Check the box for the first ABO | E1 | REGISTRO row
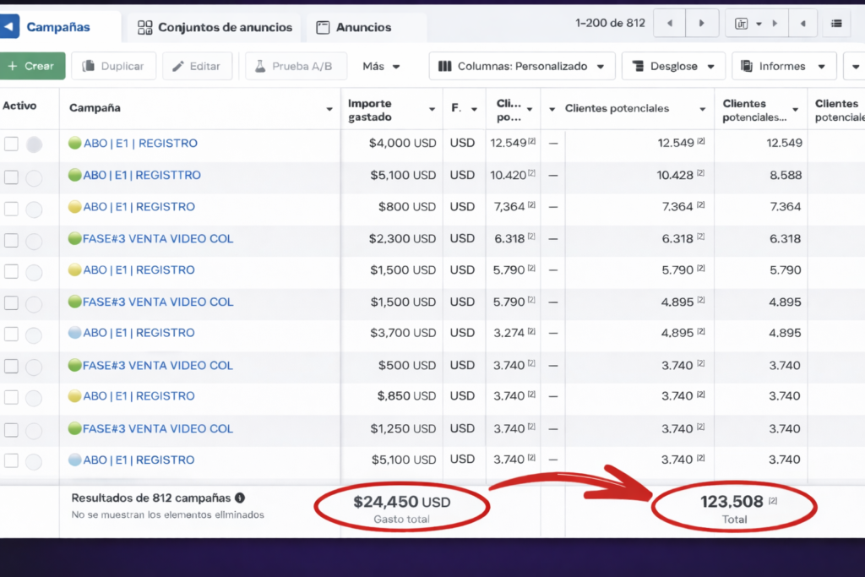Viewport: 865px width, 577px height. click(11, 144)
